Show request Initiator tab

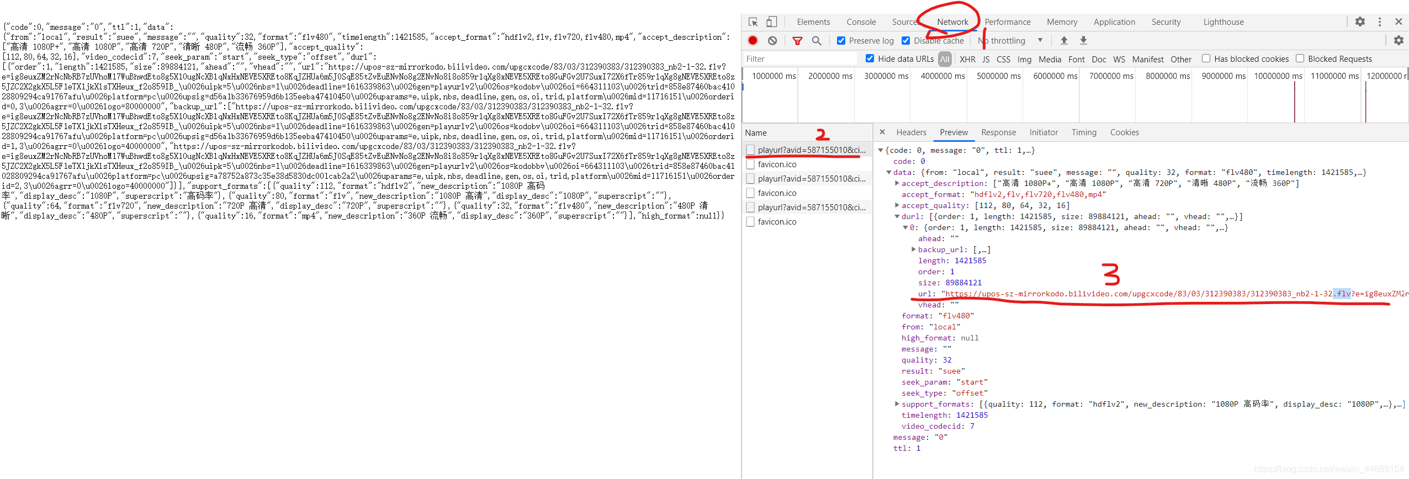tap(1043, 132)
